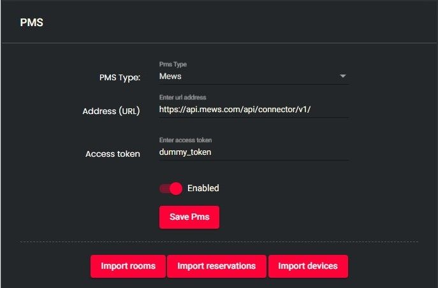
Task: Click the 'Access token' row label
Action: [112, 154]
